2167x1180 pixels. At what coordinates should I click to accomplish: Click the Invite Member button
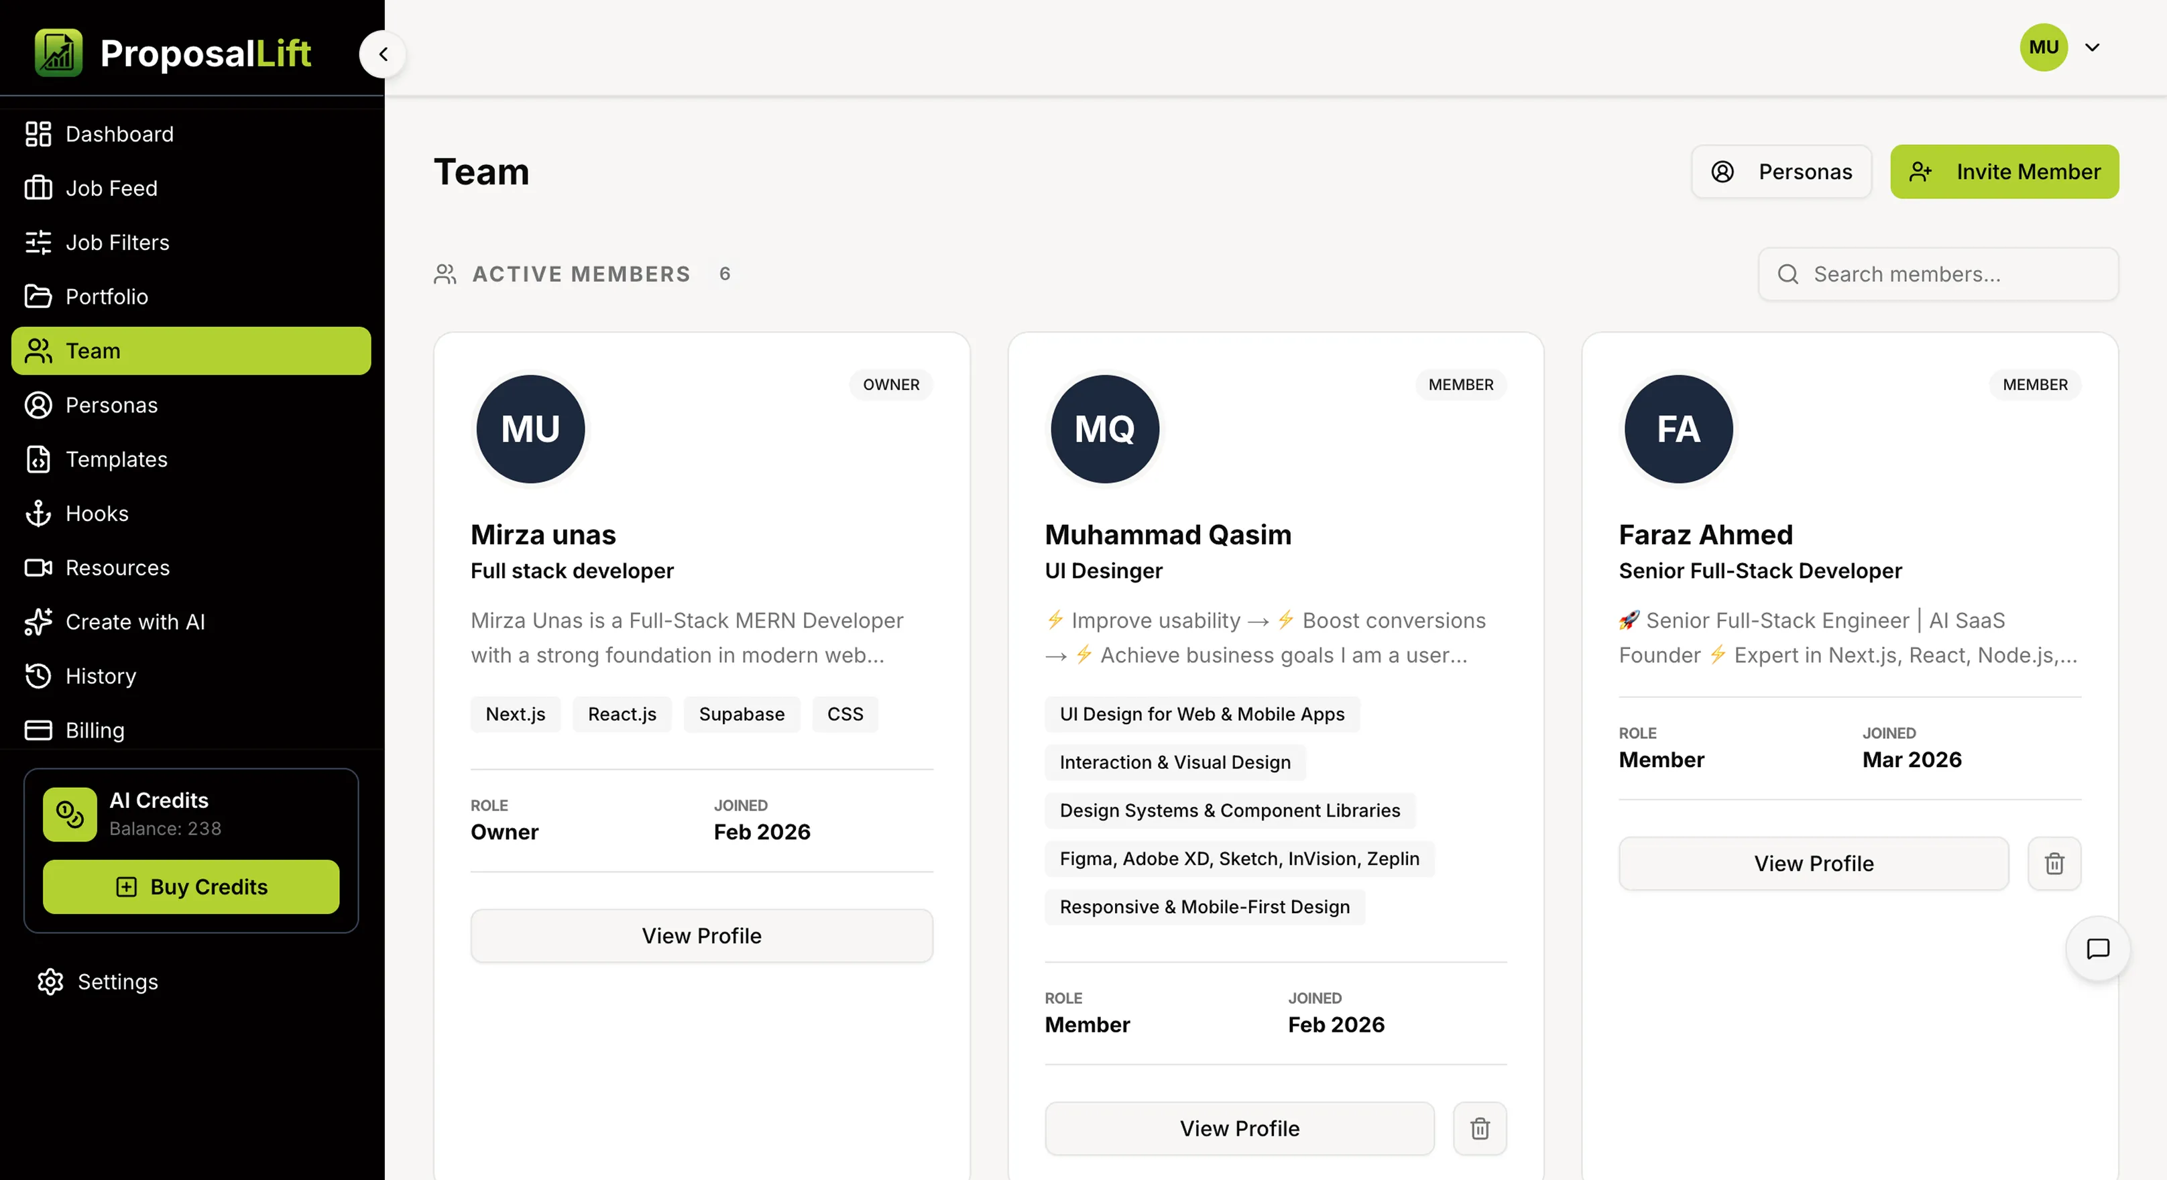[2004, 172]
